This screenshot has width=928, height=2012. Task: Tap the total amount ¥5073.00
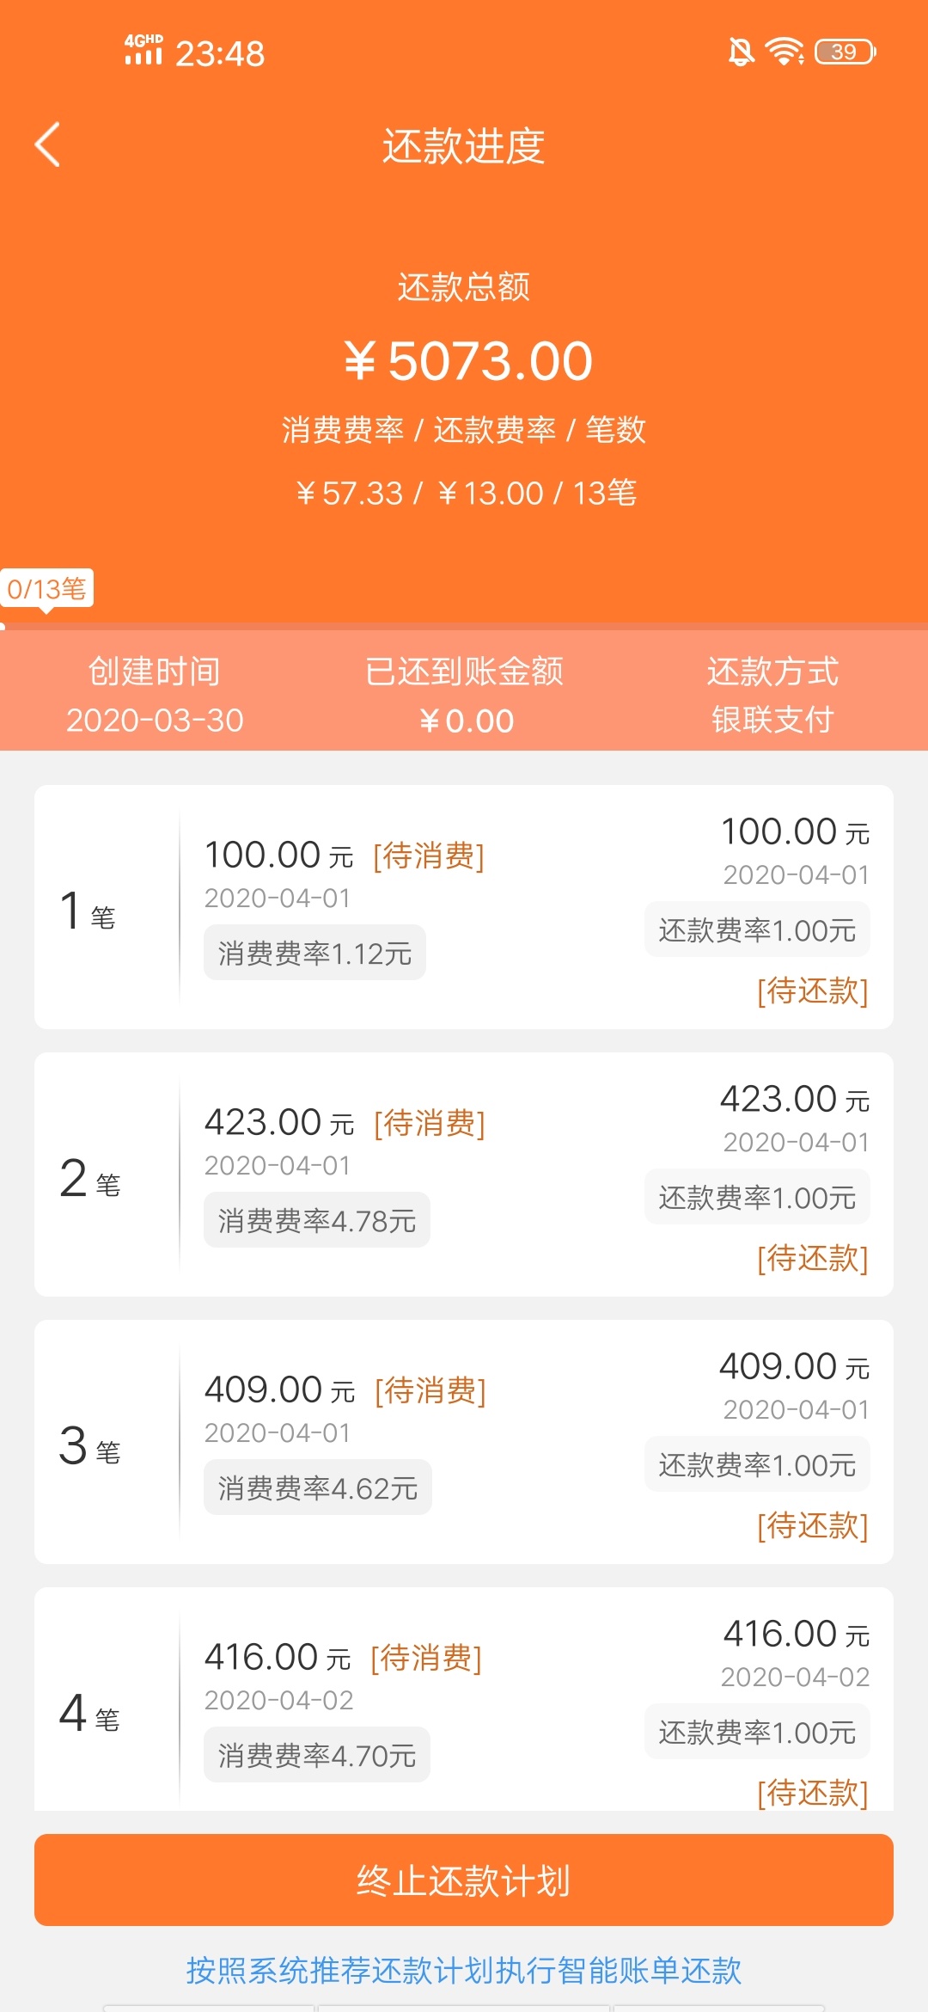(468, 361)
